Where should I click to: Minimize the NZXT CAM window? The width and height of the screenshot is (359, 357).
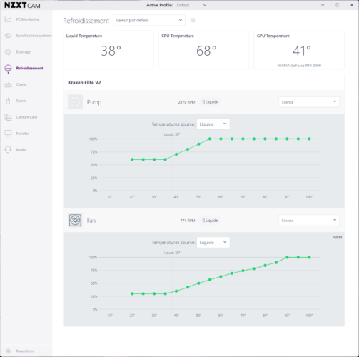(x=323, y=5)
